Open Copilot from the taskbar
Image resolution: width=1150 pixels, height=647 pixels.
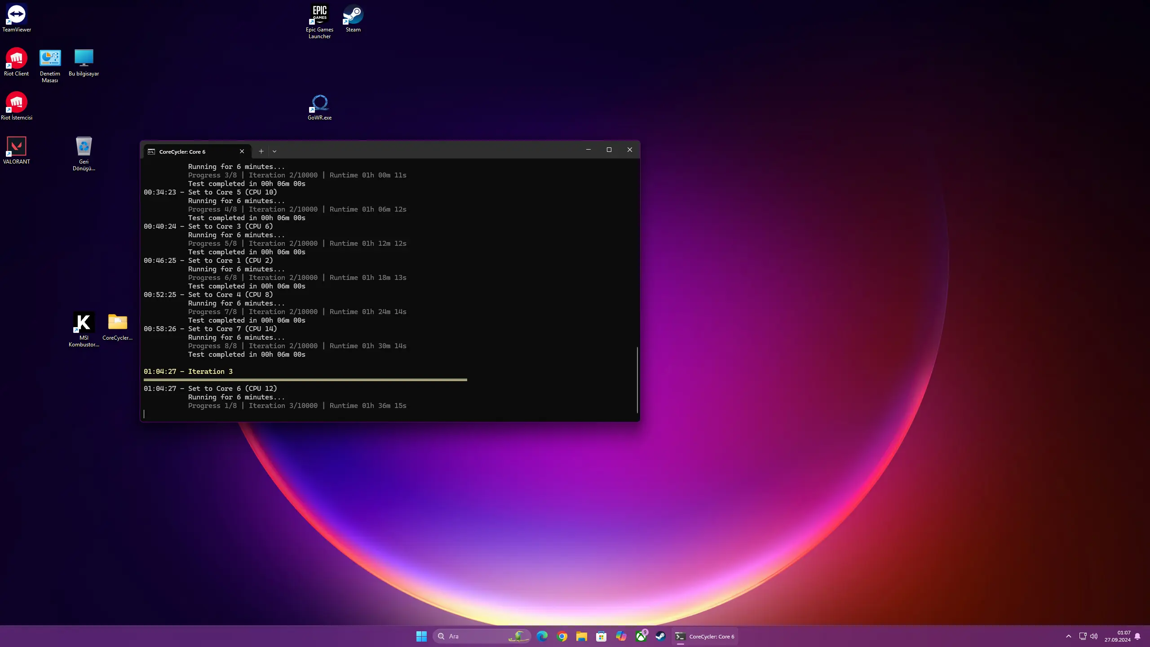pyautogui.click(x=621, y=636)
